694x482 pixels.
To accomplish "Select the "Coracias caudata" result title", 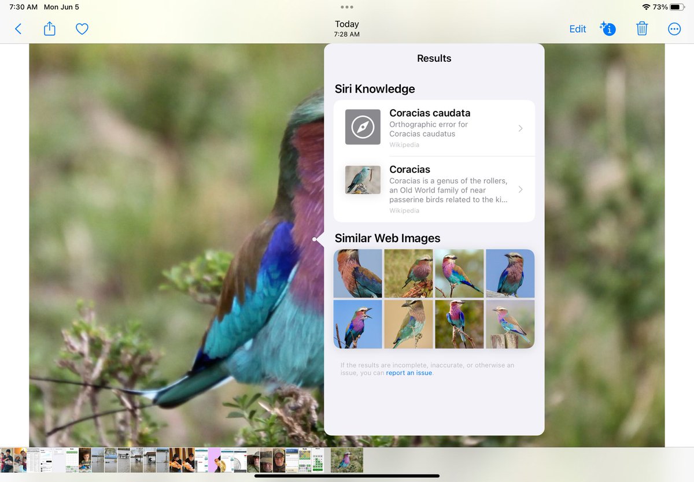I will (x=430, y=113).
